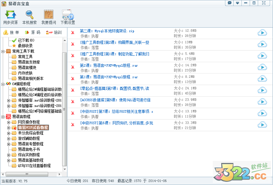The height and width of the screenshot is (185, 273).
Task: Open link [推广工具教程]第1课：制定功能
Action: click(x=114, y=54)
